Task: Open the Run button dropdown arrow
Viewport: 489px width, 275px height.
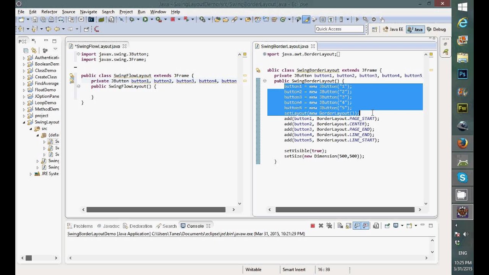Action: tap(152, 19)
